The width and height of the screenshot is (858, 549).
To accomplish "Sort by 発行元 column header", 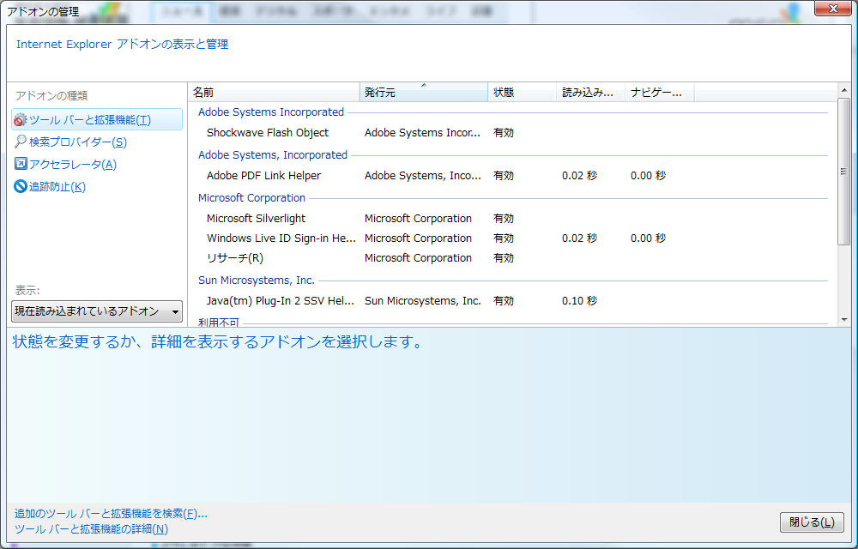I will 424,93.
